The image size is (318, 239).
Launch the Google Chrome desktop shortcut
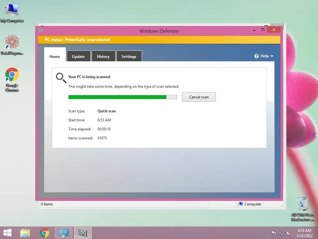pos(12,79)
